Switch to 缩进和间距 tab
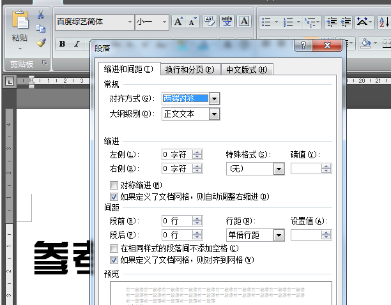391x305 pixels. [128, 69]
